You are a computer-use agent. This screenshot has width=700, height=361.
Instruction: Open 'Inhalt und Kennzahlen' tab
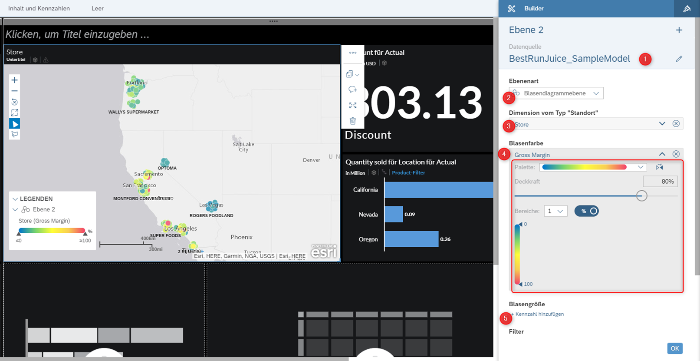(39, 8)
